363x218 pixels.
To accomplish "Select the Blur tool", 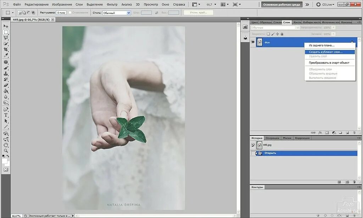I will (x=6, y=97).
